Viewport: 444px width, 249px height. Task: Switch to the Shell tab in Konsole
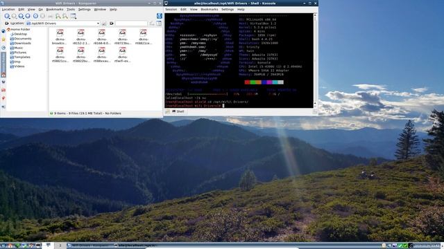pos(178,111)
